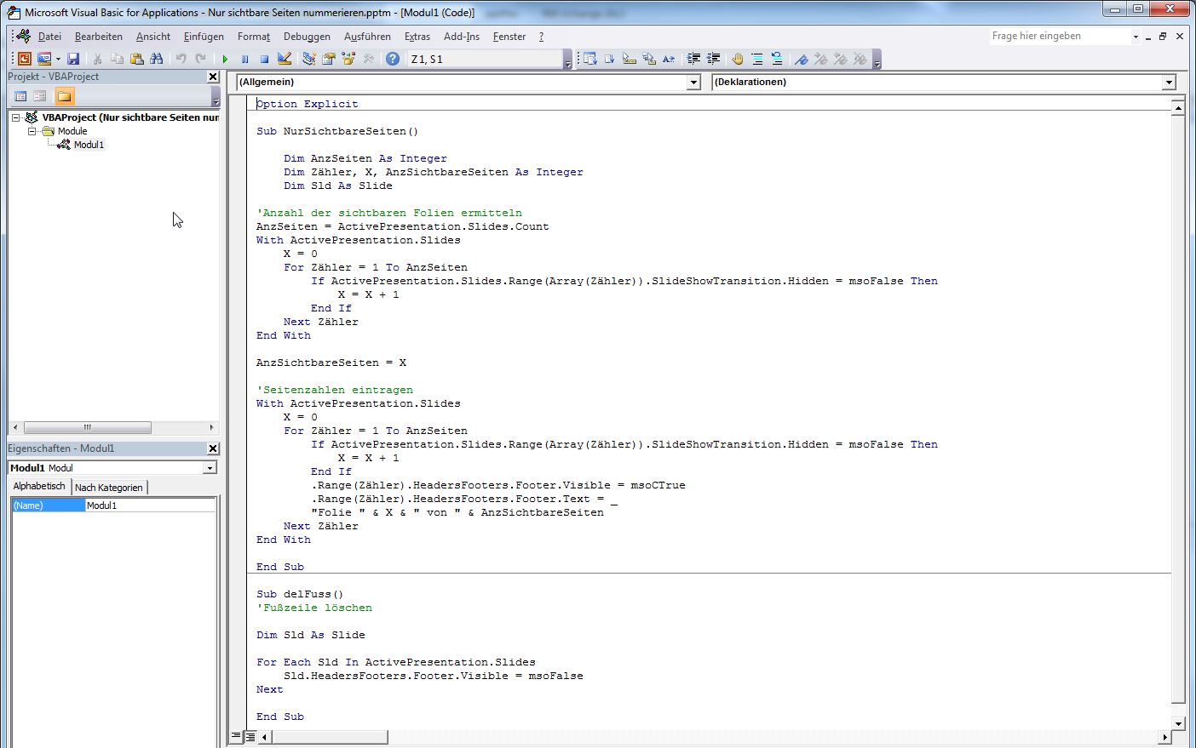
Task: Click the Cut scissors icon
Action: (97, 59)
